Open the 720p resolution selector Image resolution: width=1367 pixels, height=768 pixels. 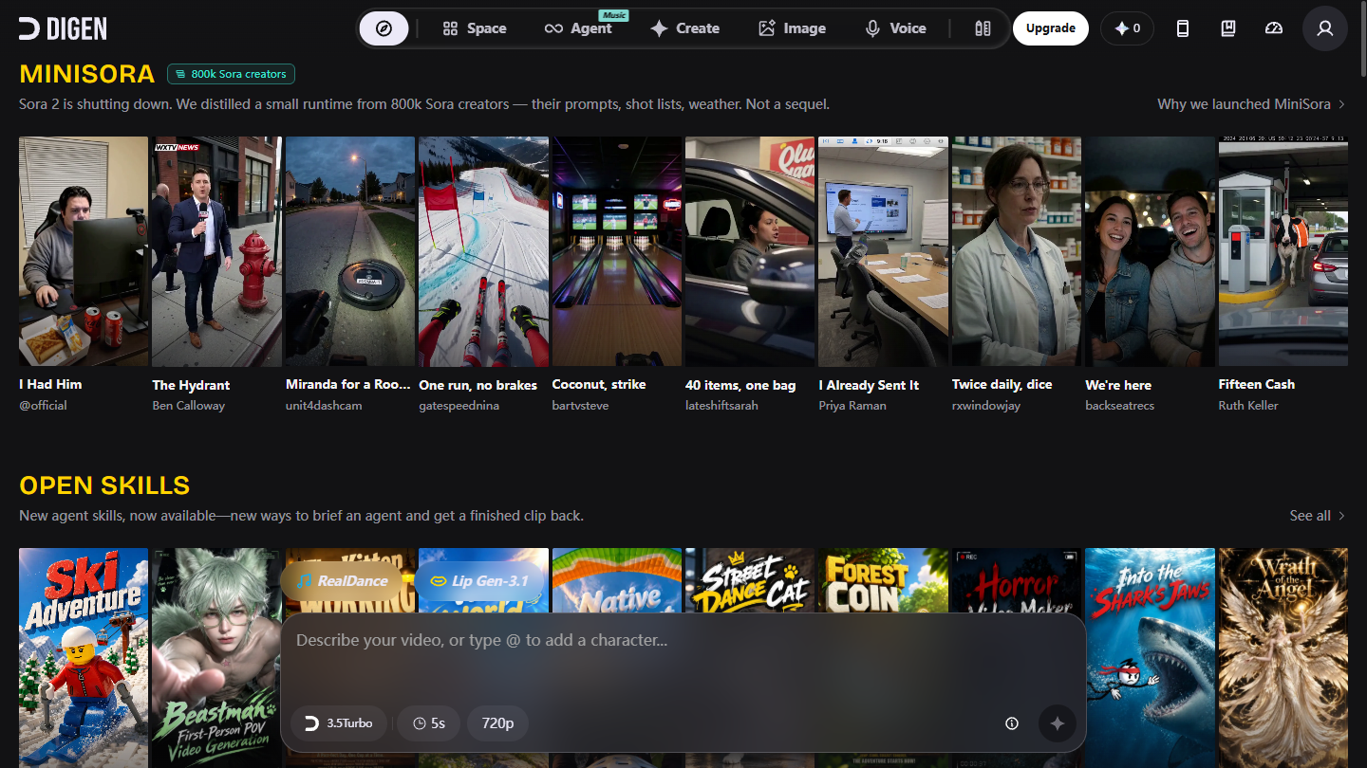point(497,723)
